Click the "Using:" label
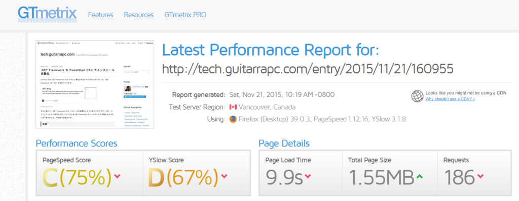The image size is (519, 201). [216, 119]
